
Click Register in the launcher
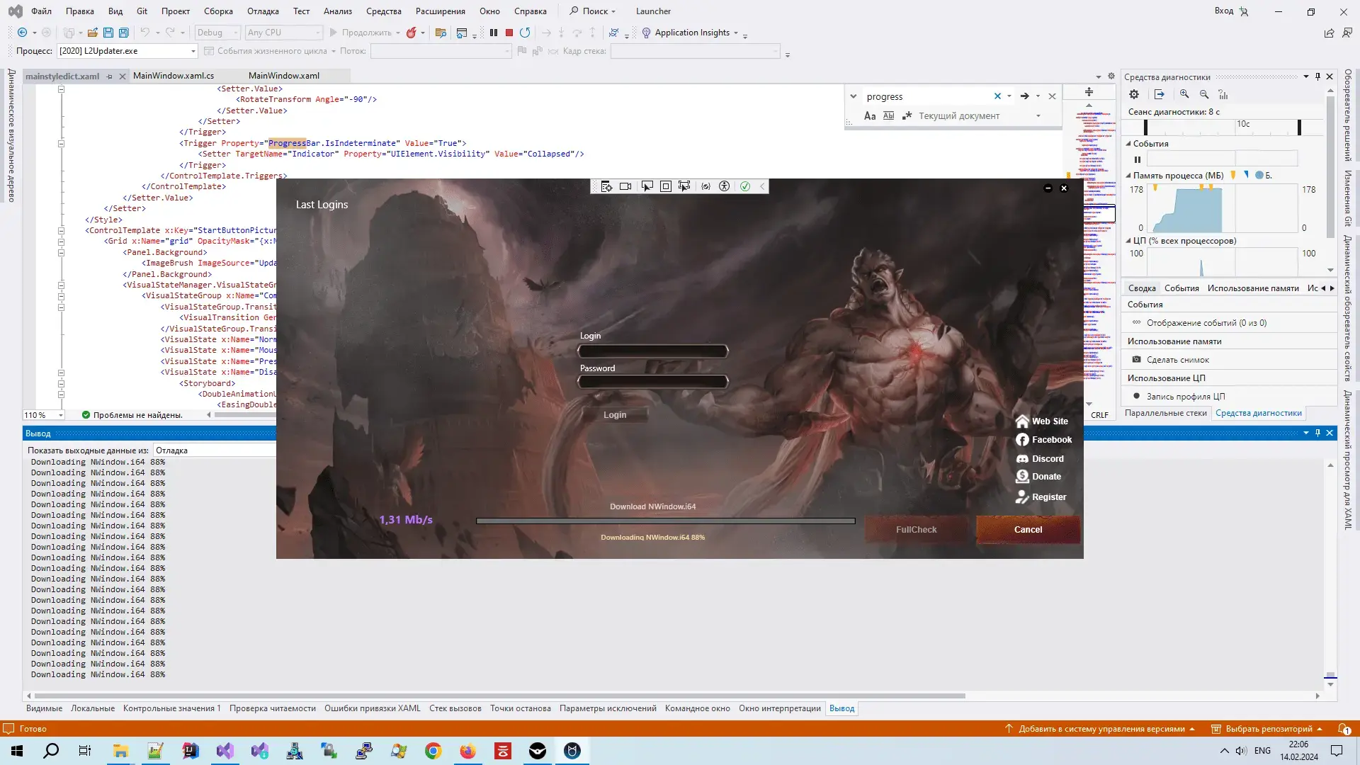(1041, 497)
